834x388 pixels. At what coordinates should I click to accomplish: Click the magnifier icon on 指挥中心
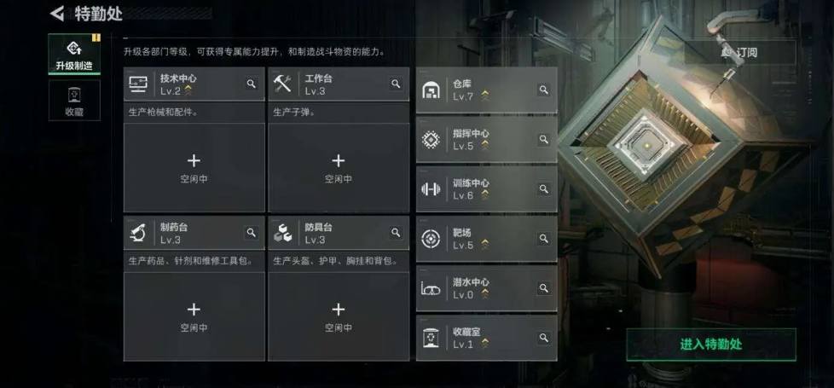point(543,140)
